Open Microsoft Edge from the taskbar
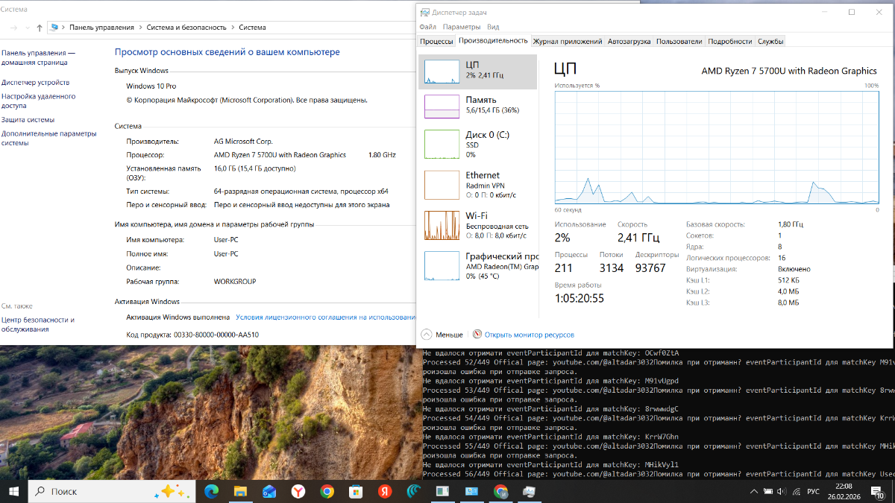Viewport: 895px width, 503px height. tap(210, 492)
